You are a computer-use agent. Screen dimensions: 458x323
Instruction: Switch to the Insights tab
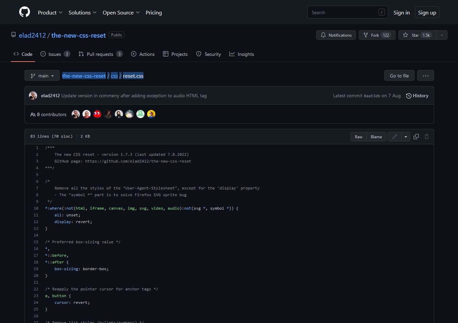(241, 54)
